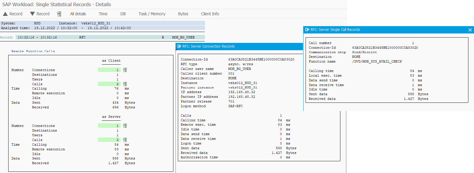Click instance name vsks012_NSD_31 in header

pyautogui.click(x=96, y=23)
